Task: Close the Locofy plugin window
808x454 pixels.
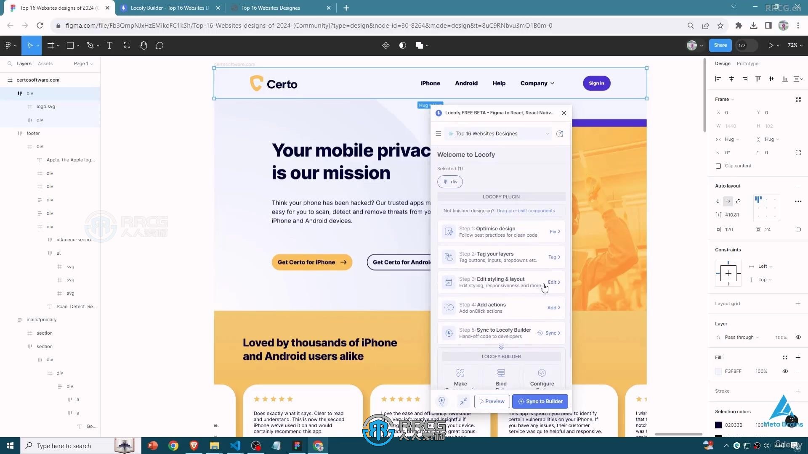Action: [x=564, y=113]
